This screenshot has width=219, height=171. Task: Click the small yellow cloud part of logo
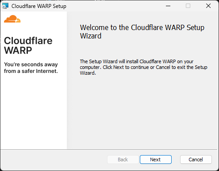[18, 20]
